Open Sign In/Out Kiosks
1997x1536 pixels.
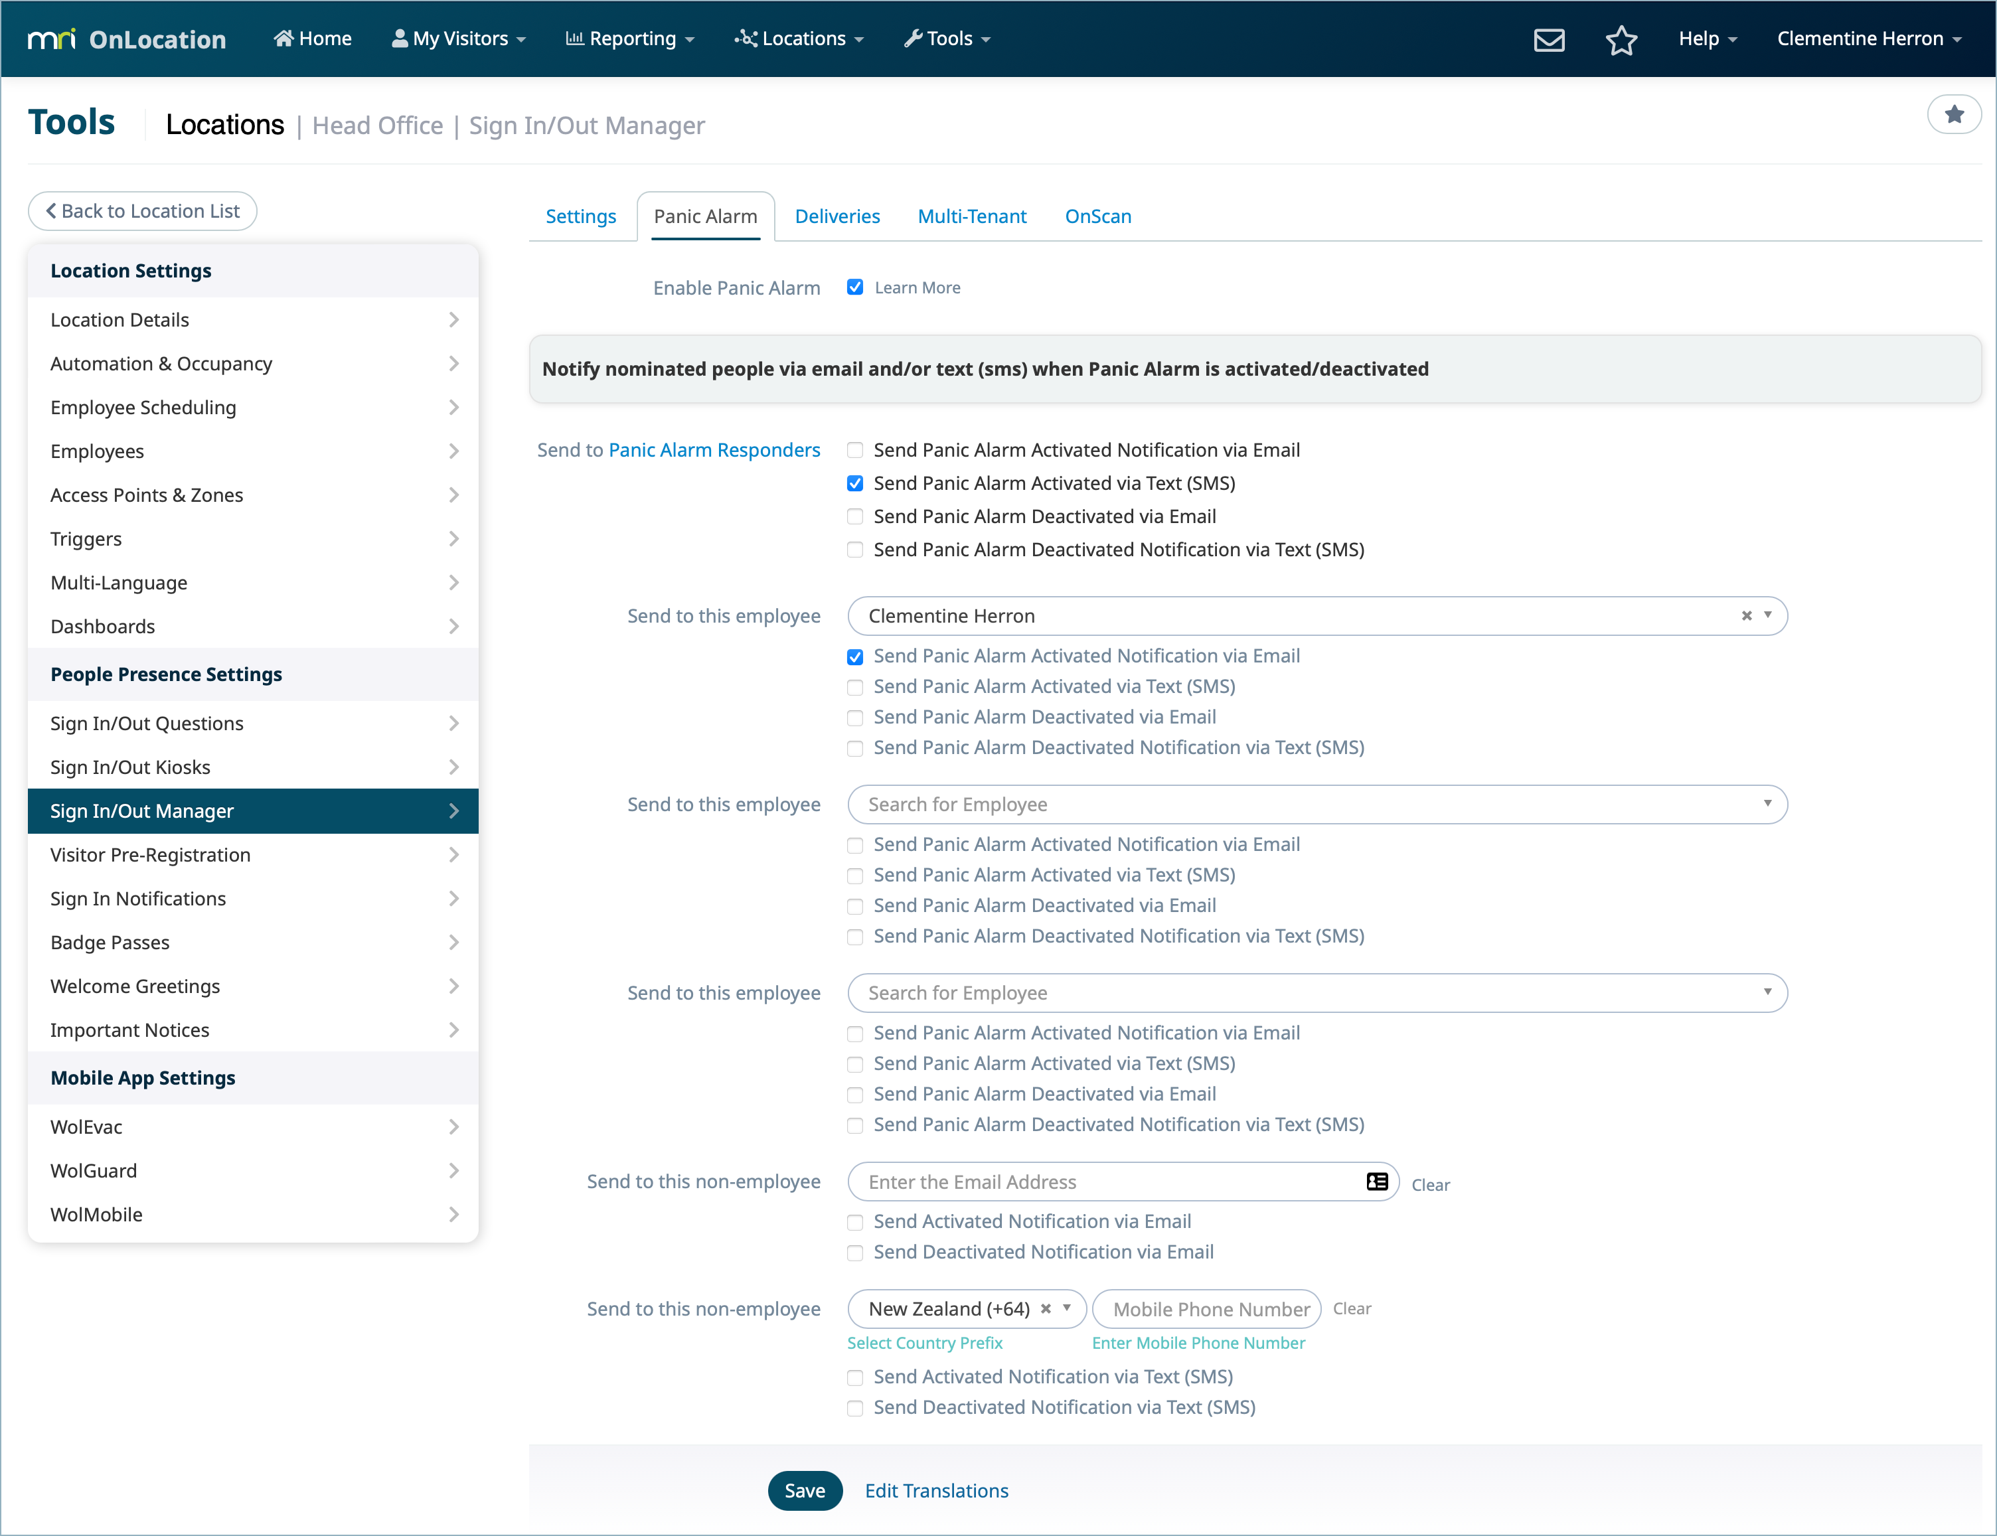tap(254, 768)
